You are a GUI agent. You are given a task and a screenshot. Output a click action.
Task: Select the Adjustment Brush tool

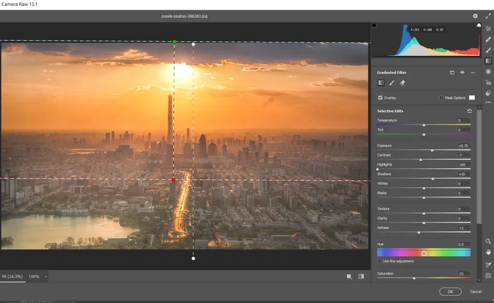pos(488,50)
